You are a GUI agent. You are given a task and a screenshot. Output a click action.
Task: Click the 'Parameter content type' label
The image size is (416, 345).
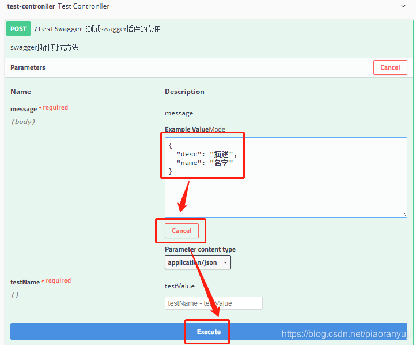200,249
